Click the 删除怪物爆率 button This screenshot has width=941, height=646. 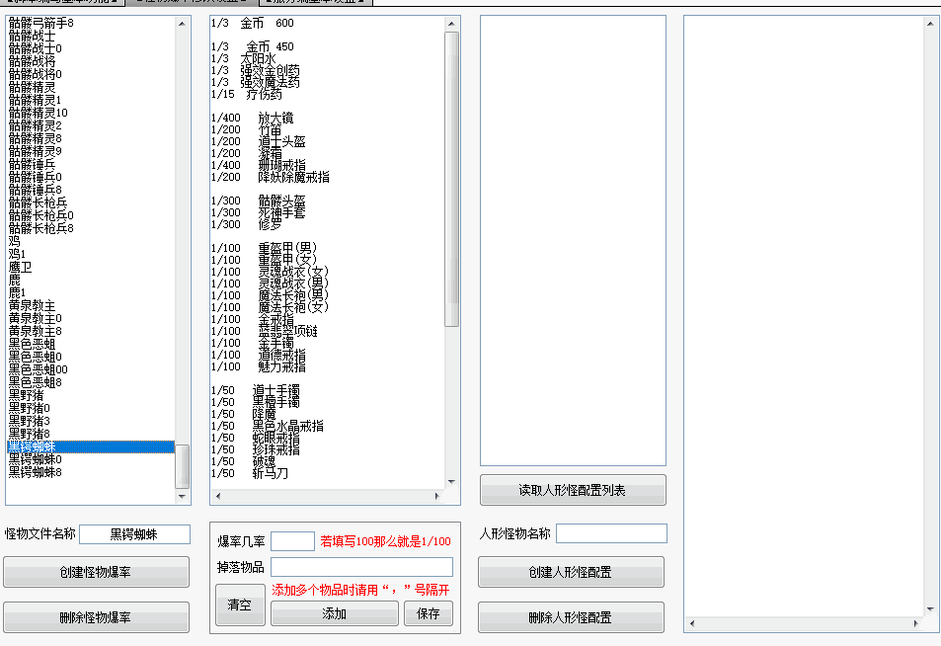(x=96, y=617)
